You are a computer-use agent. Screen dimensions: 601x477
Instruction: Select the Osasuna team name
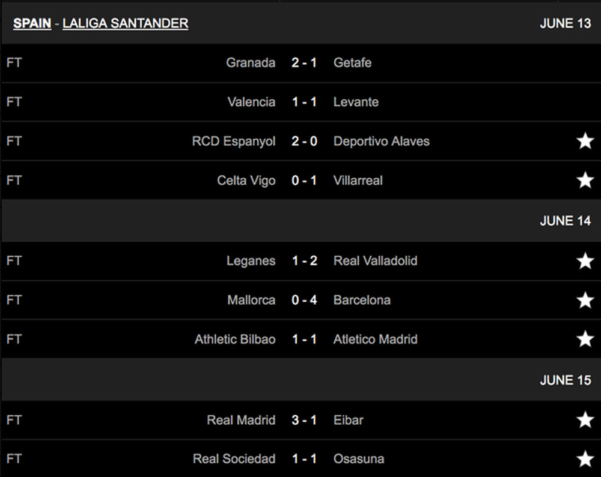(x=359, y=458)
